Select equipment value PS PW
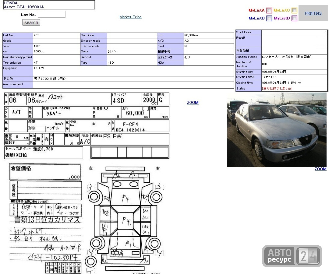This screenshot has width=329, height=274. coord(39,68)
